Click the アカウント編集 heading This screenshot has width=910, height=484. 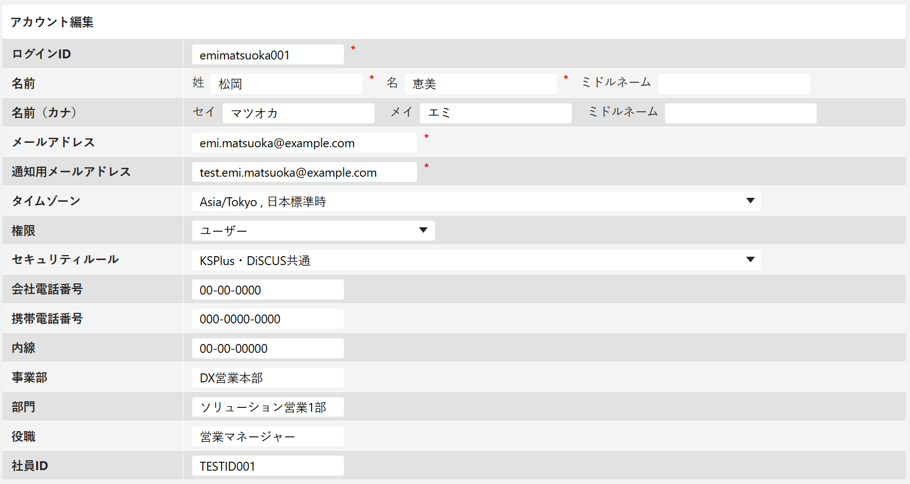(x=52, y=22)
